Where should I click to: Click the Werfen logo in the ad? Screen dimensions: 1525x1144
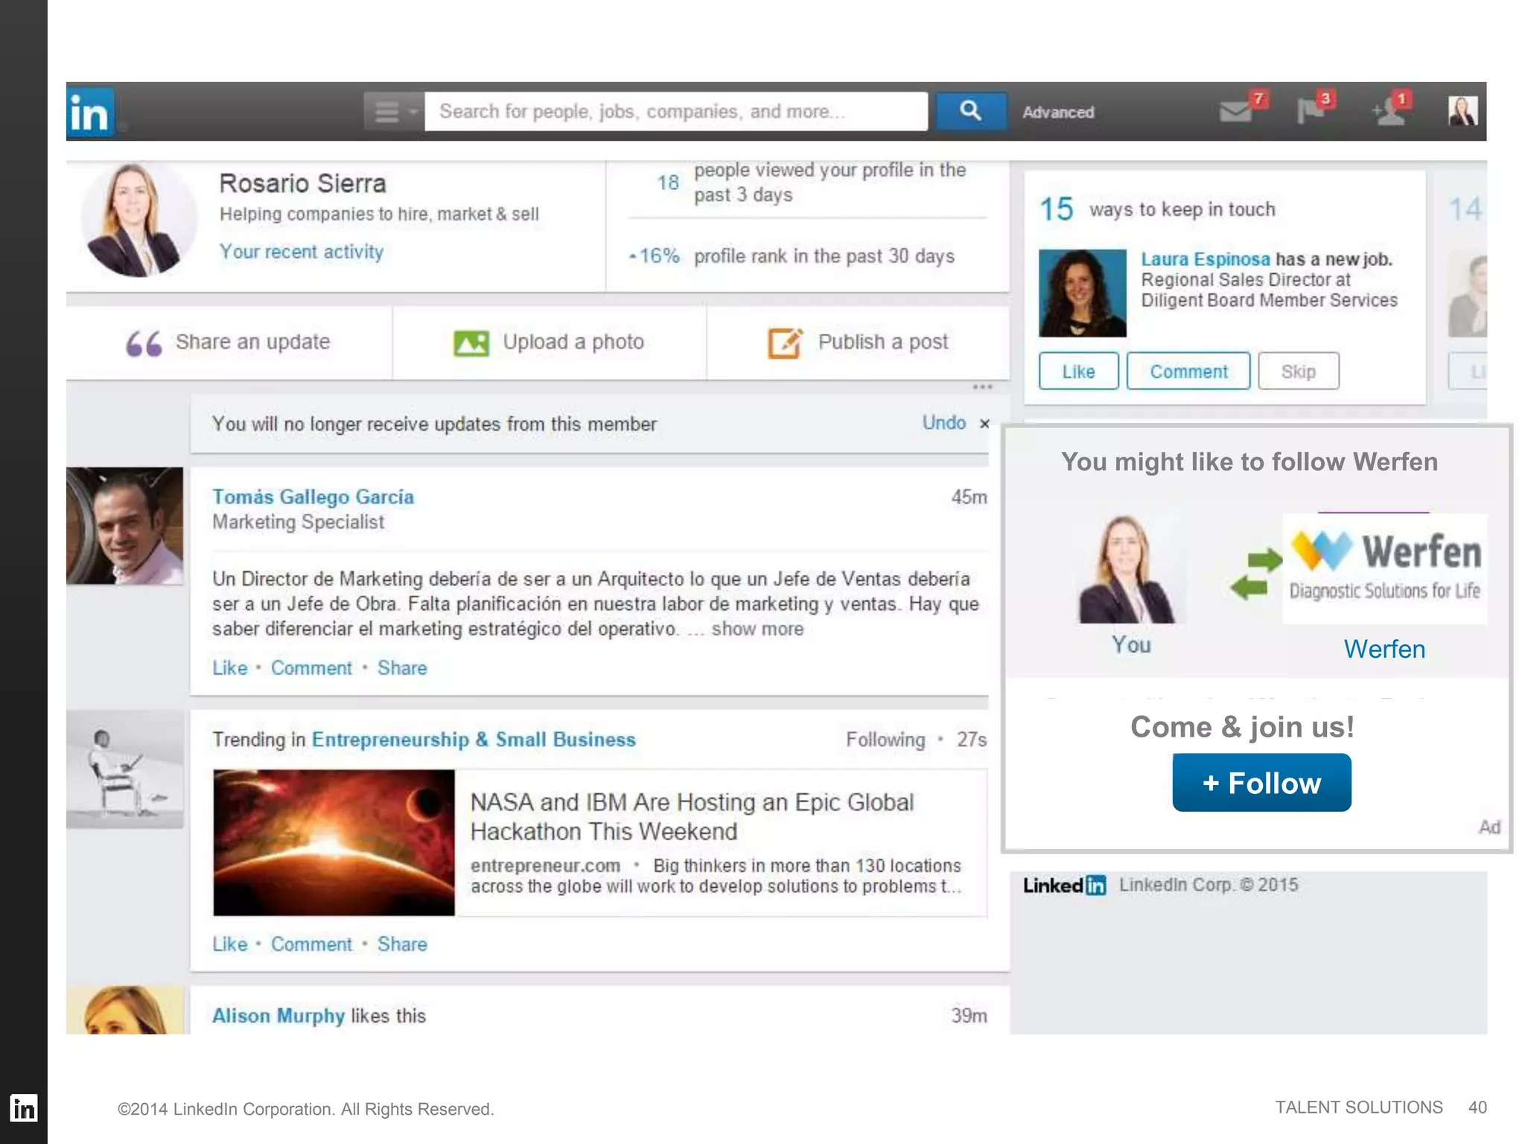point(1384,568)
